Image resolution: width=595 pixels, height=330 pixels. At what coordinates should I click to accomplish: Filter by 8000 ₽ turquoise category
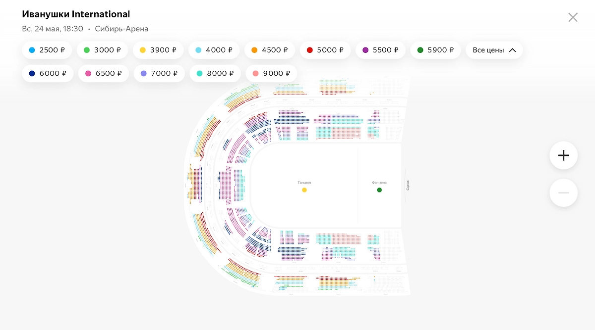coord(215,73)
